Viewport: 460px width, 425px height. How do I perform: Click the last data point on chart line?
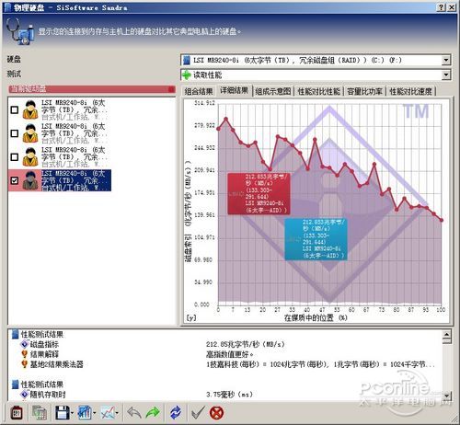coord(442,220)
